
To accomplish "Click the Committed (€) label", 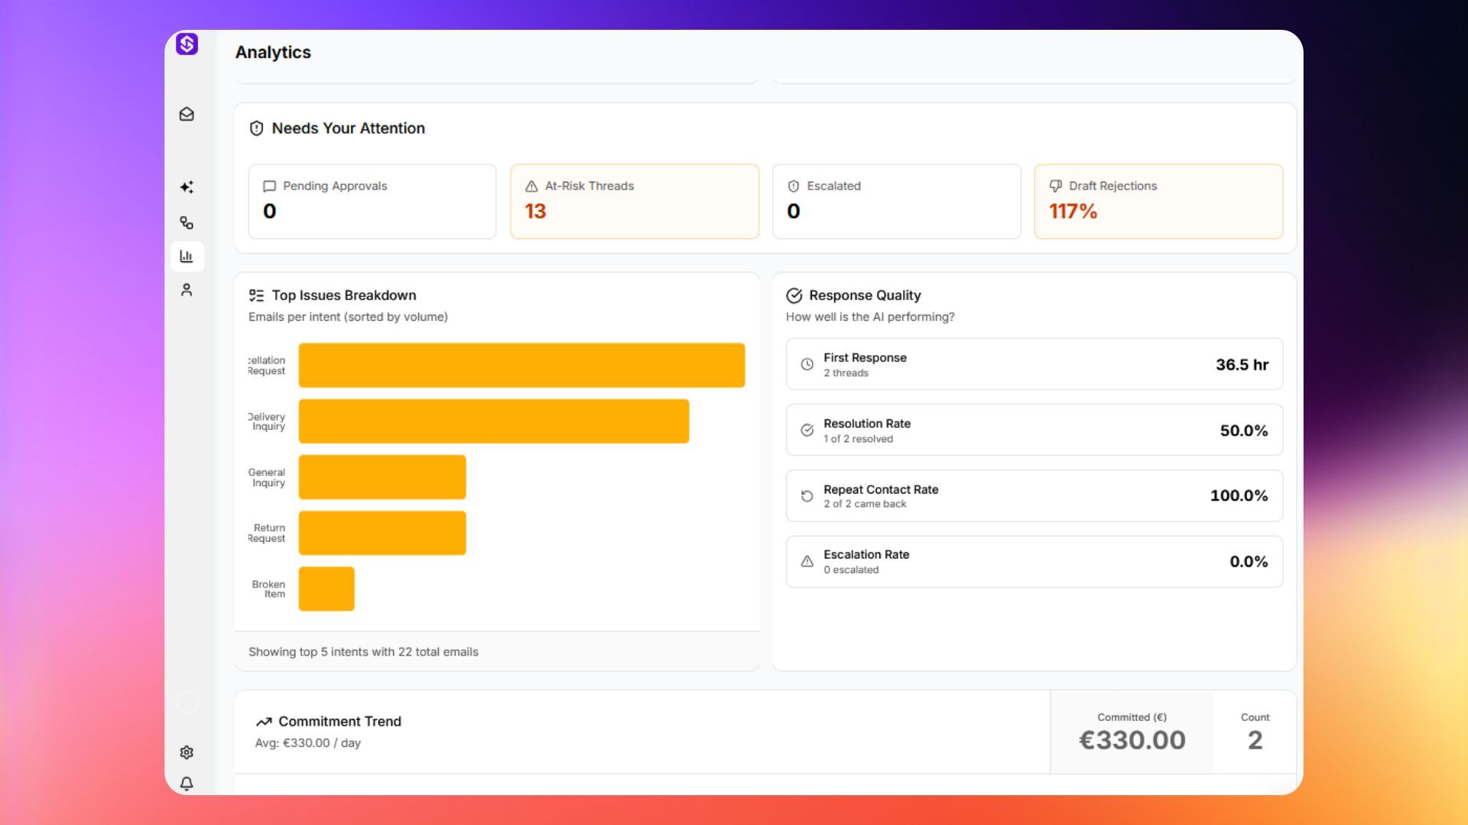I will pos(1132,717).
